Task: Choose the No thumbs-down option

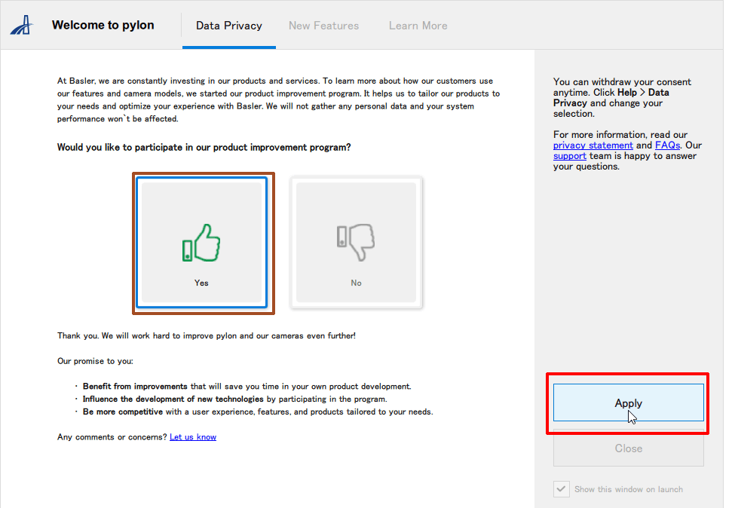Action: click(357, 242)
